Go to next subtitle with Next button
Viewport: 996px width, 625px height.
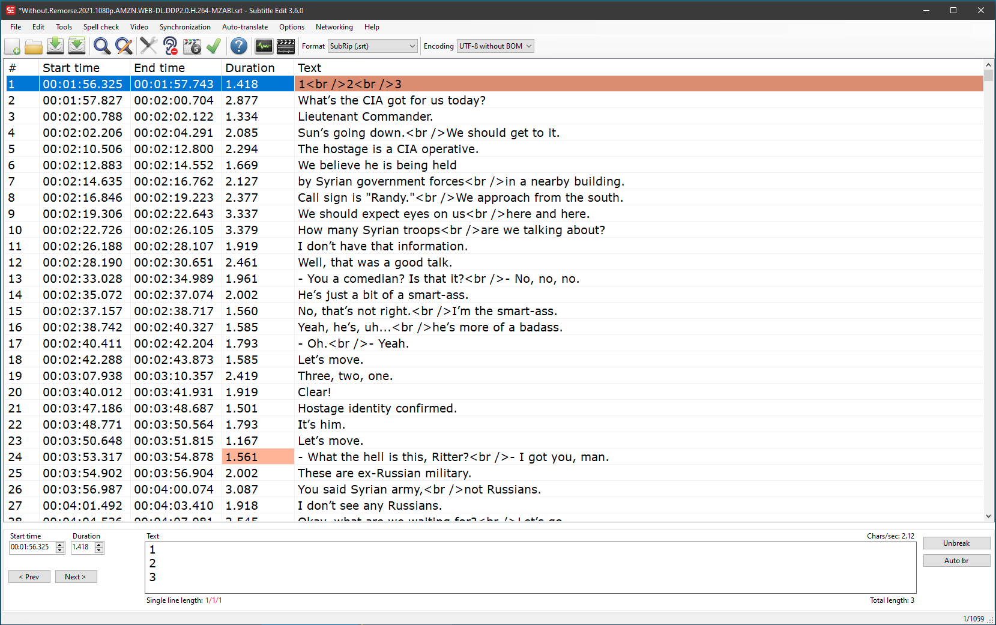(76, 576)
